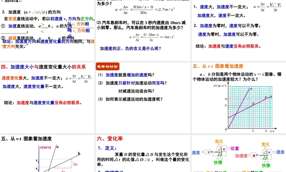The width and height of the screenshot is (286, 172).
Task: Click the black heading '五、从 v-t 图象看加速度'
Action: point(26,139)
